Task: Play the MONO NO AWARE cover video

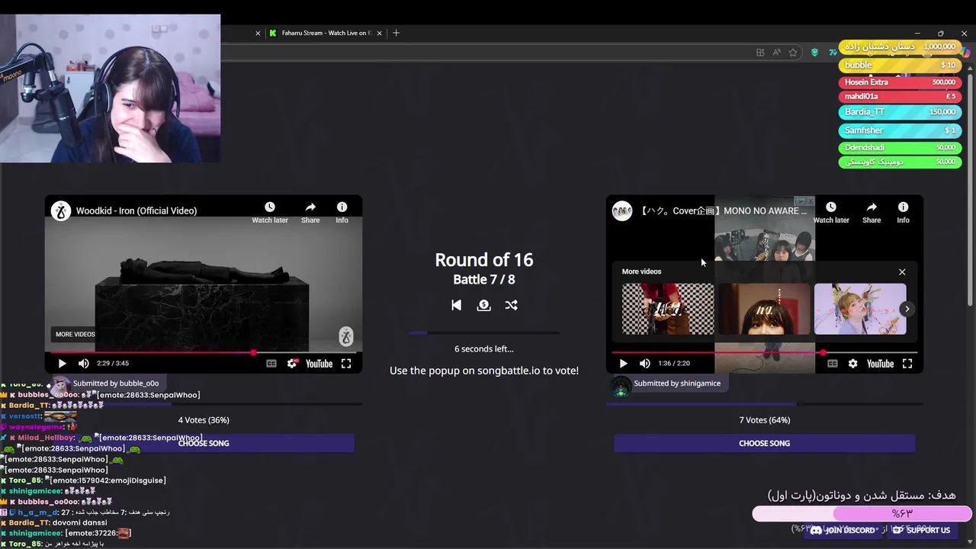Action: (x=623, y=364)
